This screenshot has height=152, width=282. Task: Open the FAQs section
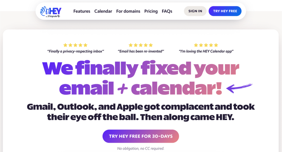(x=167, y=11)
